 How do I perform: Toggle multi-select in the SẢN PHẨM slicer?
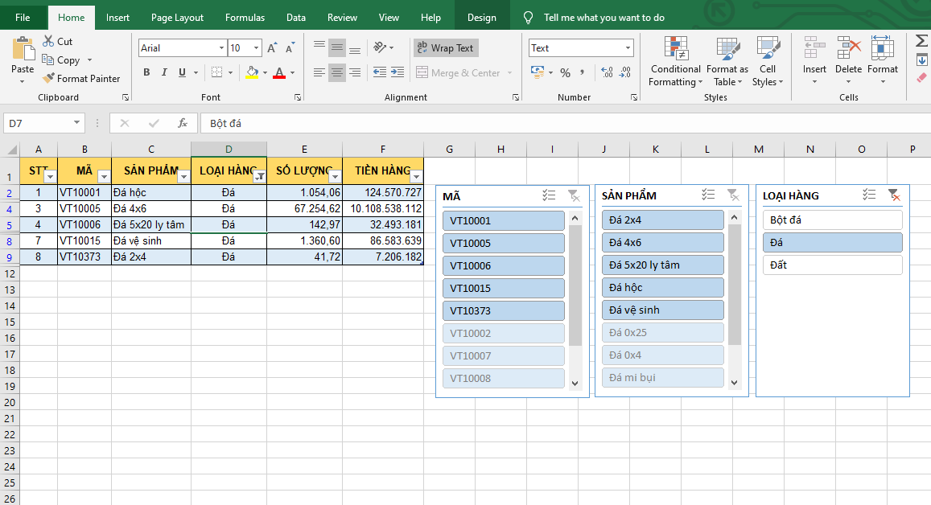[x=708, y=195]
